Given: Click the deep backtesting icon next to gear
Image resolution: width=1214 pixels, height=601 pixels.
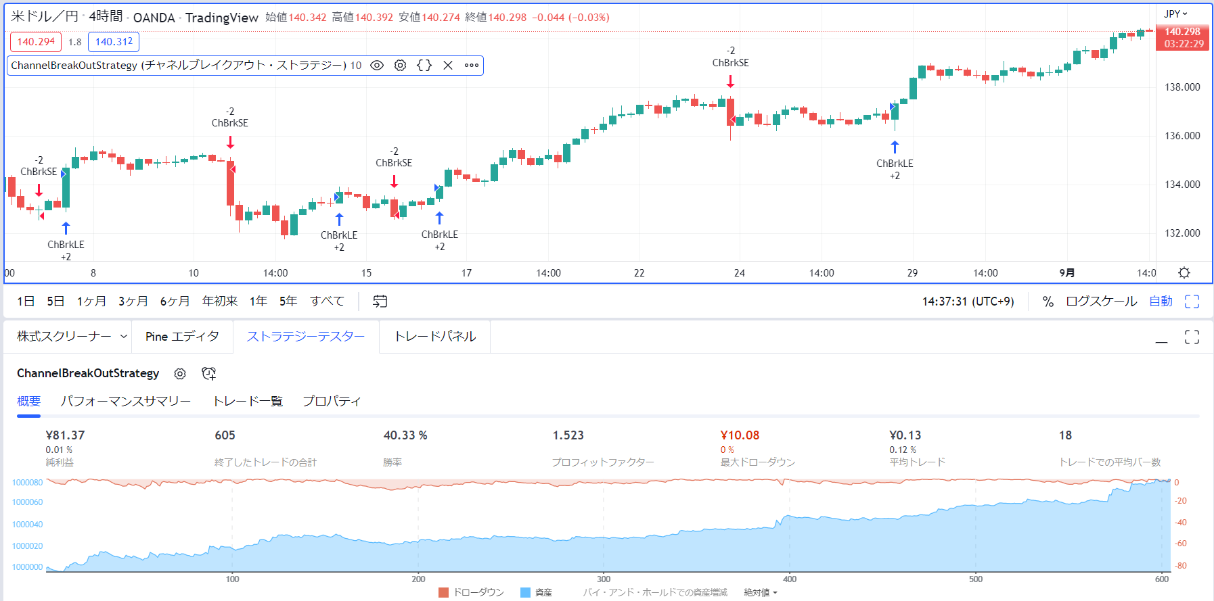Looking at the screenshot, I should pos(209,374).
